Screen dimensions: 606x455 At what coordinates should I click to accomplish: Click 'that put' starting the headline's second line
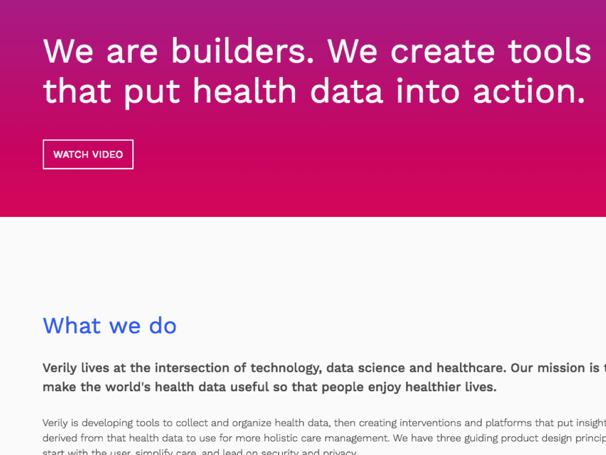[x=112, y=91]
